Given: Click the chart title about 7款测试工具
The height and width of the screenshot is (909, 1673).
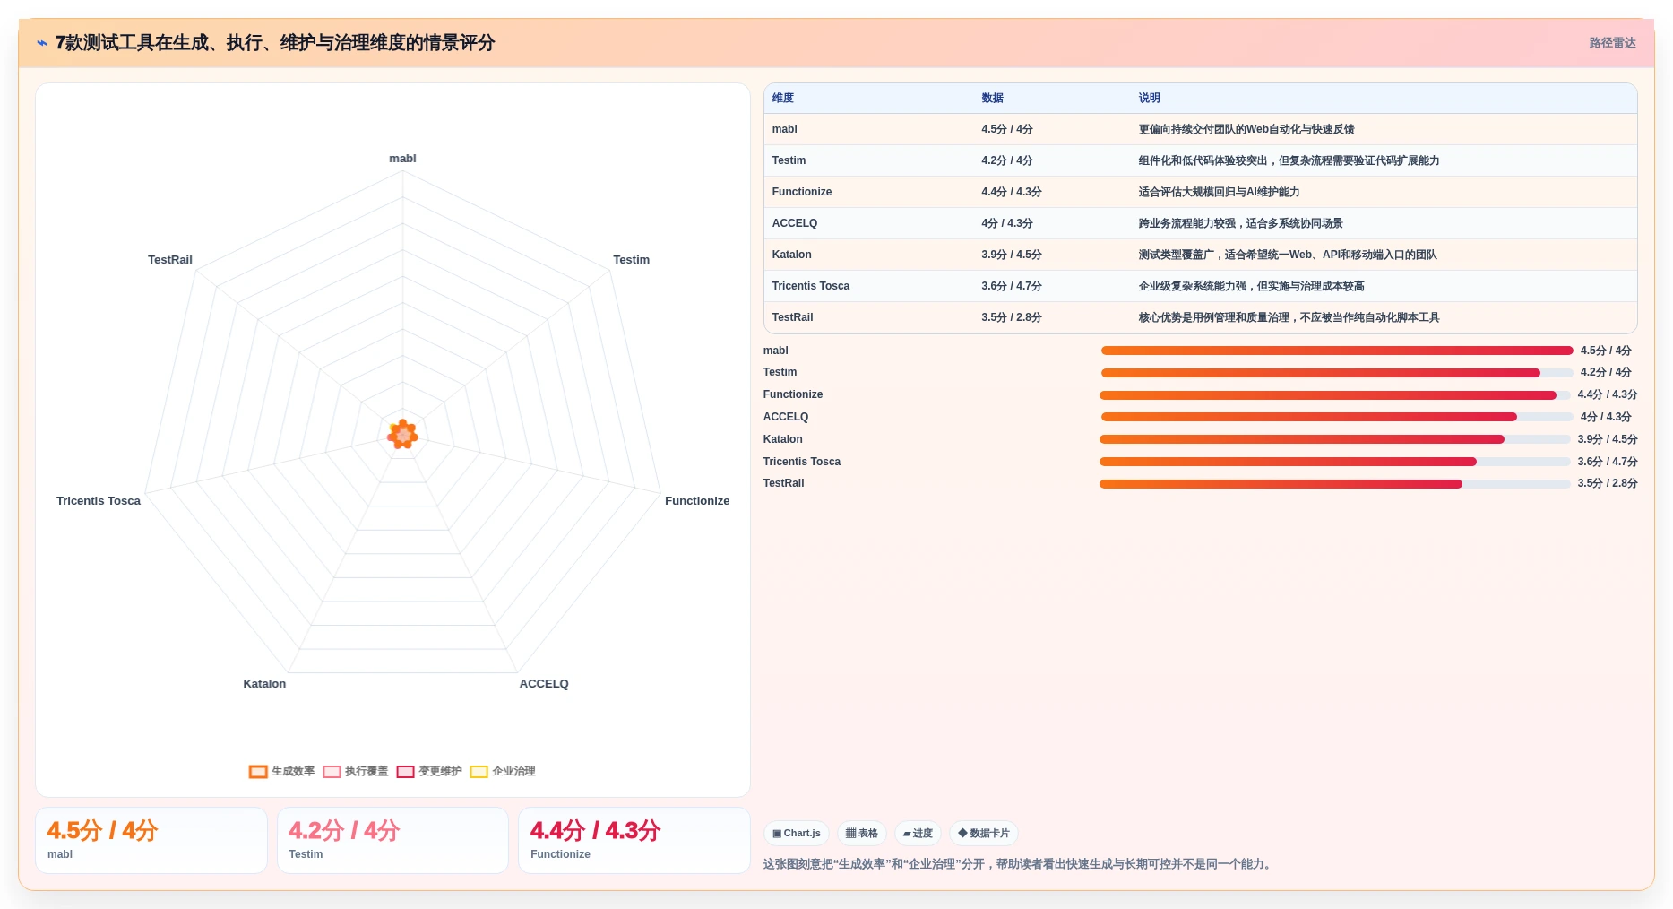Looking at the screenshot, I should pos(275,43).
